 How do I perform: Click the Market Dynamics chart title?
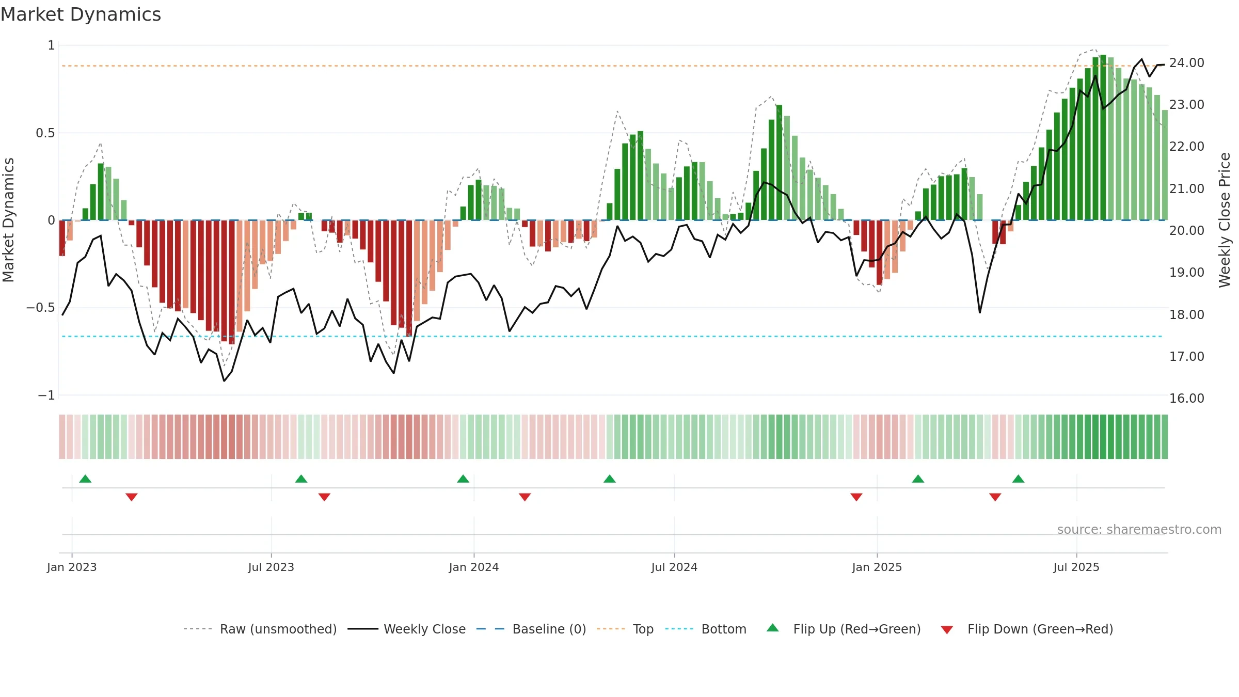[81, 14]
